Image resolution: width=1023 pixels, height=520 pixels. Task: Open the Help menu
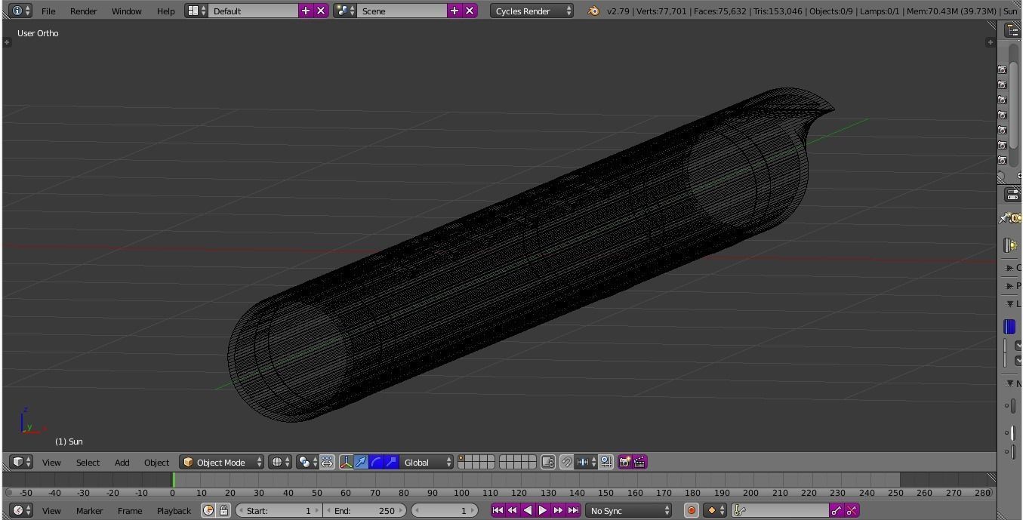(165, 11)
